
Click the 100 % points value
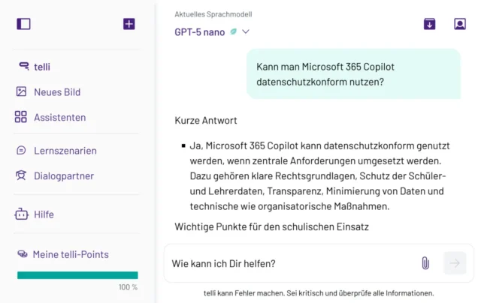[x=129, y=287]
